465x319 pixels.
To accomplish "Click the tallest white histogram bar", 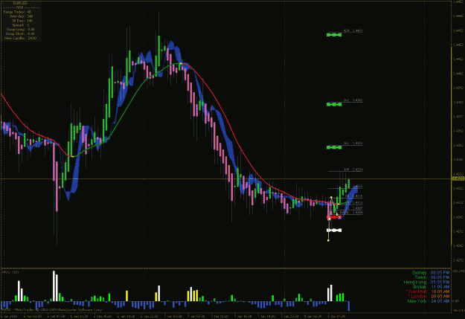I will [54, 286].
